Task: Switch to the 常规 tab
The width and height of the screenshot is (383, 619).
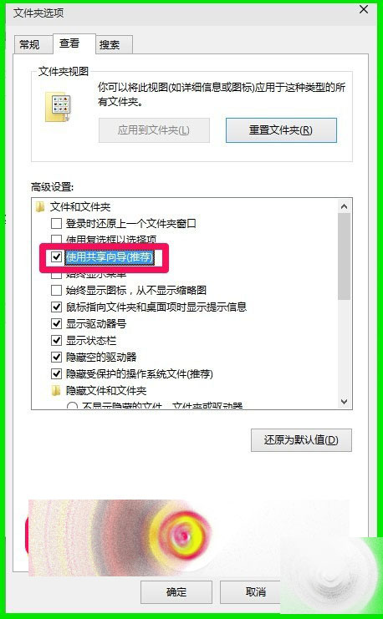Action: point(30,44)
